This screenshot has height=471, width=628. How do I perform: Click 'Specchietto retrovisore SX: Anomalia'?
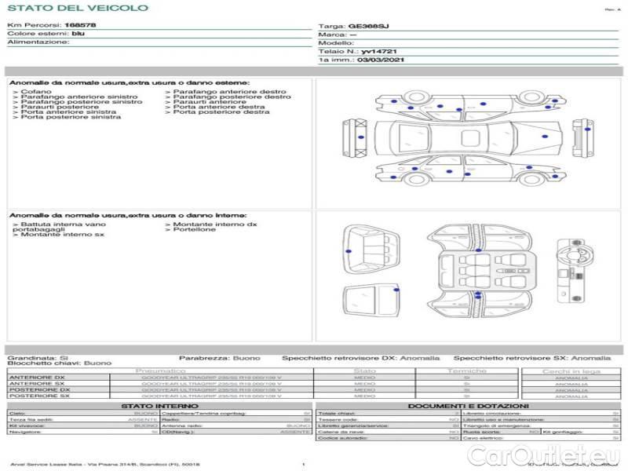coord(532,358)
